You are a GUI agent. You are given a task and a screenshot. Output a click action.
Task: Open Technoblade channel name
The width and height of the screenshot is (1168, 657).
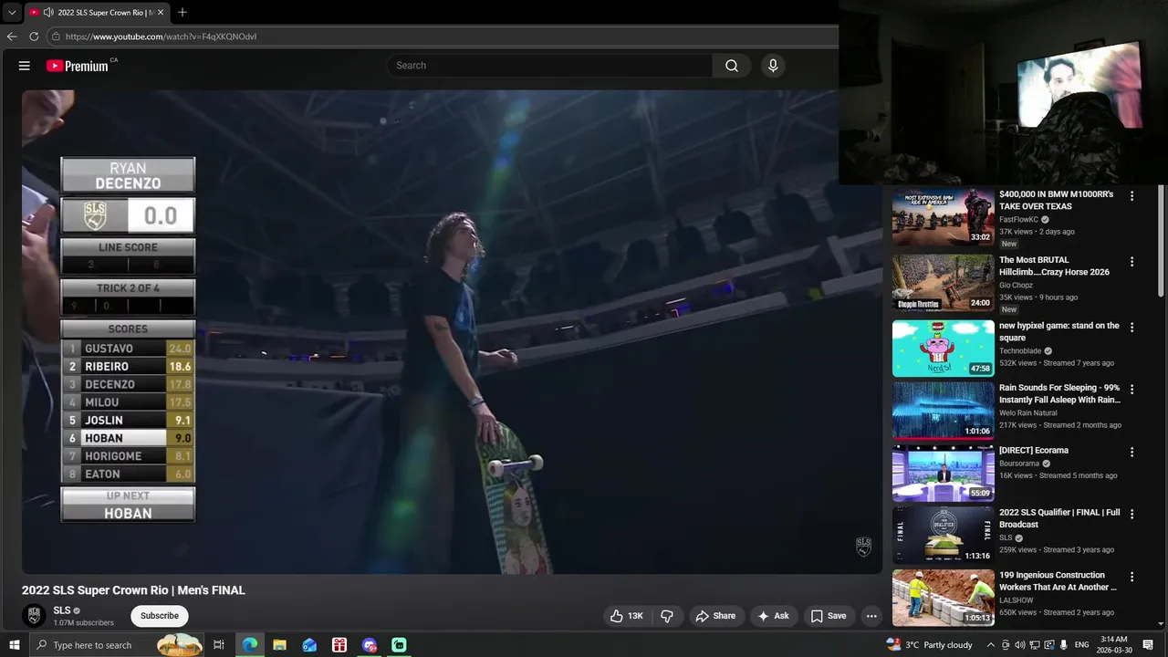tap(1020, 350)
